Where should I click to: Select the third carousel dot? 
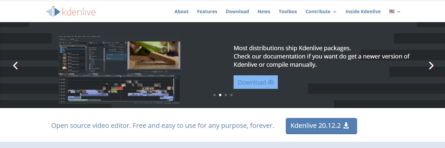(226, 95)
